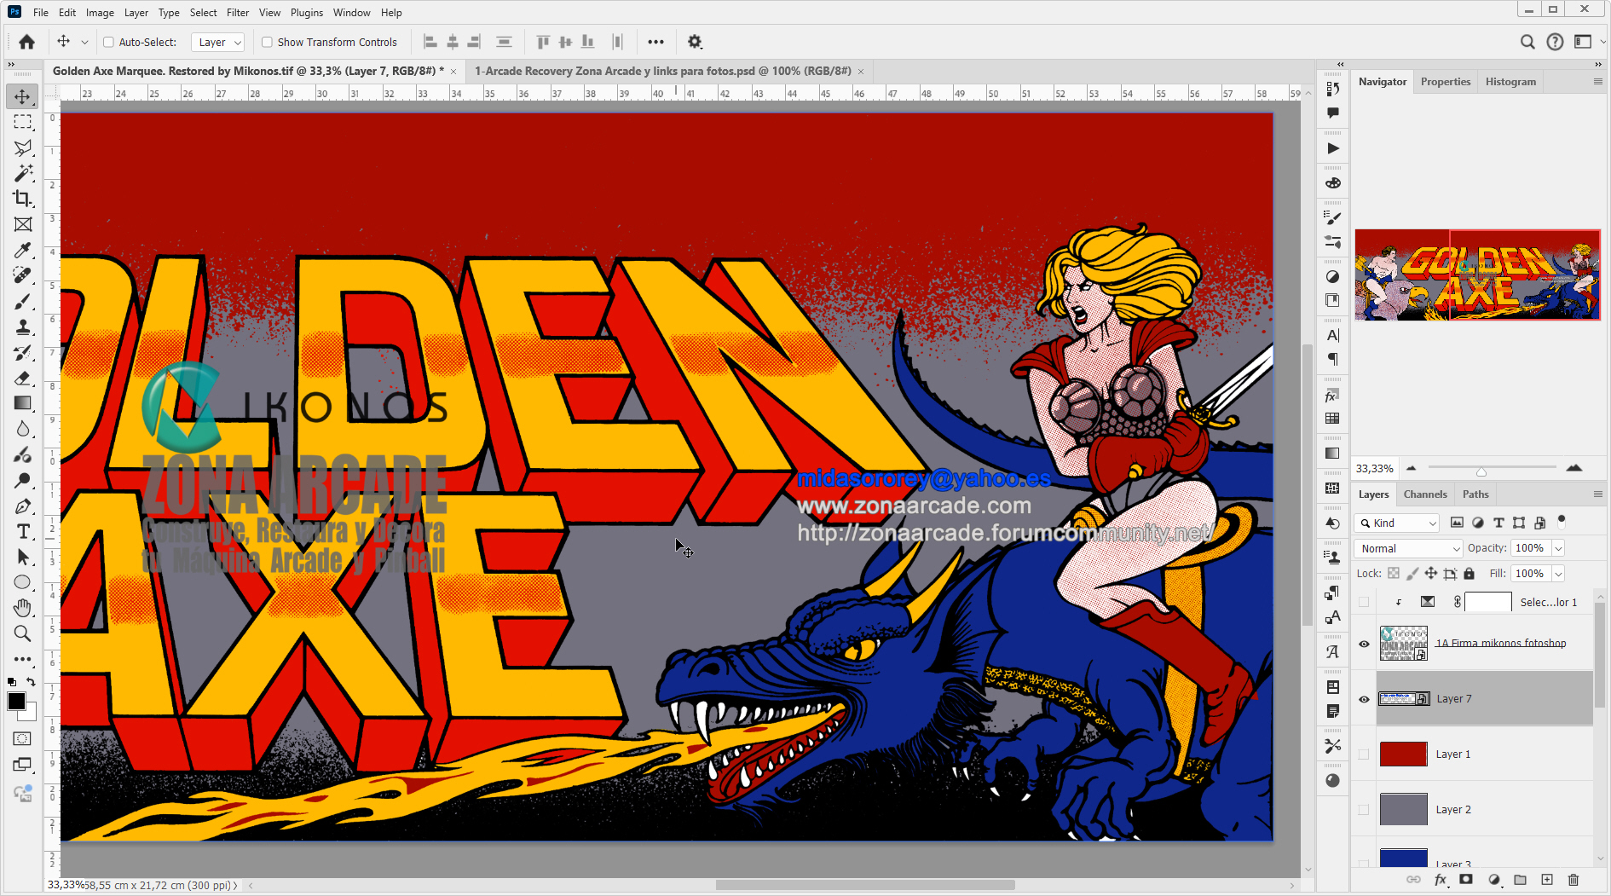Switch to the Histogram tab
This screenshot has width=1611, height=896.
pos(1510,82)
